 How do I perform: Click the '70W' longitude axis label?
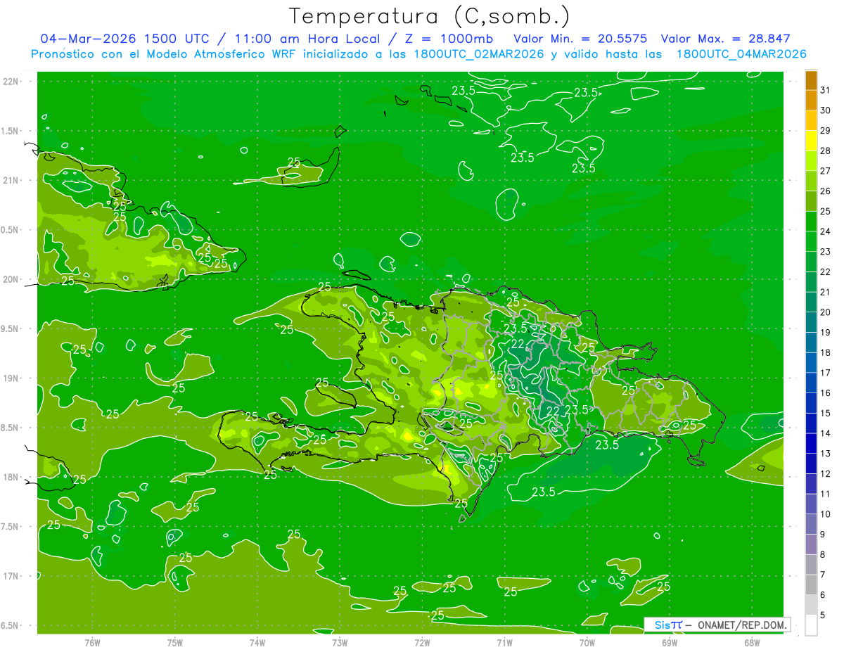[587, 642]
